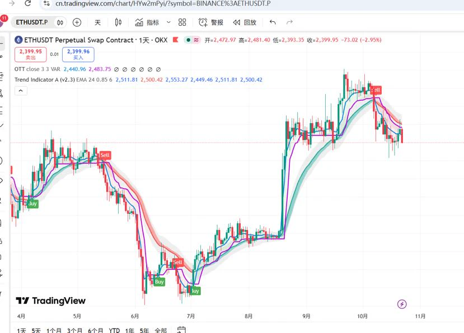Click the 2,399.95 卖出 sell button
Viewport: 464px width, 333px height.
tap(30, 54)
